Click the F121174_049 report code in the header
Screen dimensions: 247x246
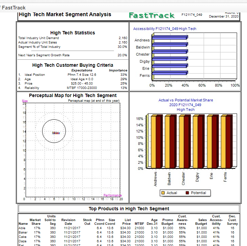[192, 15]
